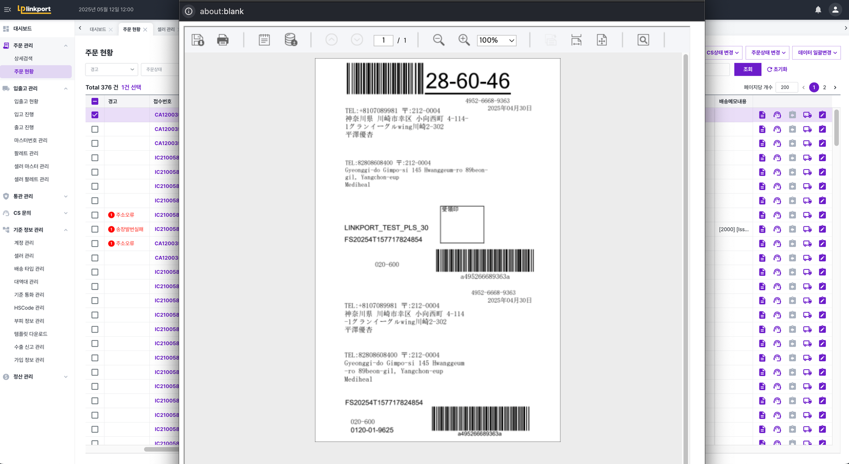Click the 주문상태 filter field
849x464 pixels.
[x=160, y=69]
